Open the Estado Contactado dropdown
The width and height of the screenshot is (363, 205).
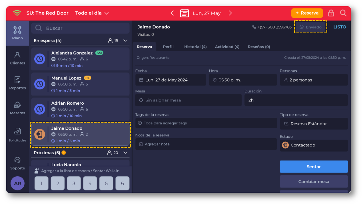point(314,145)
